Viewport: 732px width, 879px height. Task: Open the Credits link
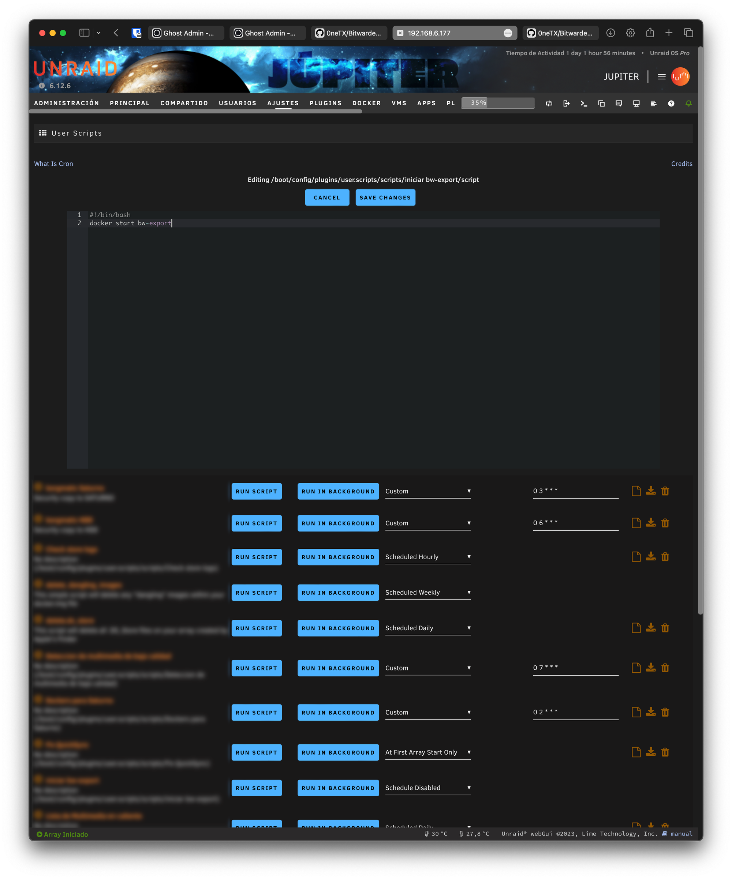[681, 164]
